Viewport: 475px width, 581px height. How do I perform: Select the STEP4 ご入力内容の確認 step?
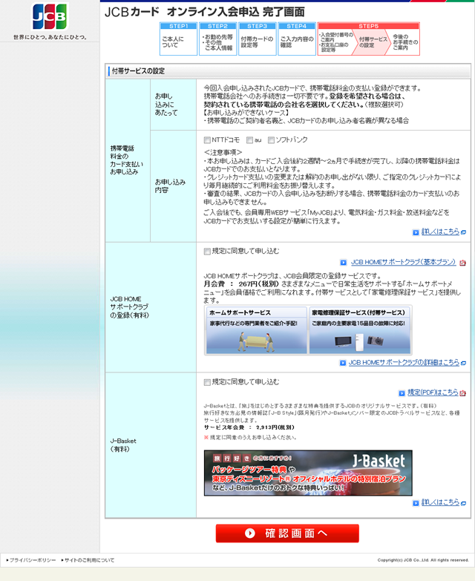coord(297,39)
